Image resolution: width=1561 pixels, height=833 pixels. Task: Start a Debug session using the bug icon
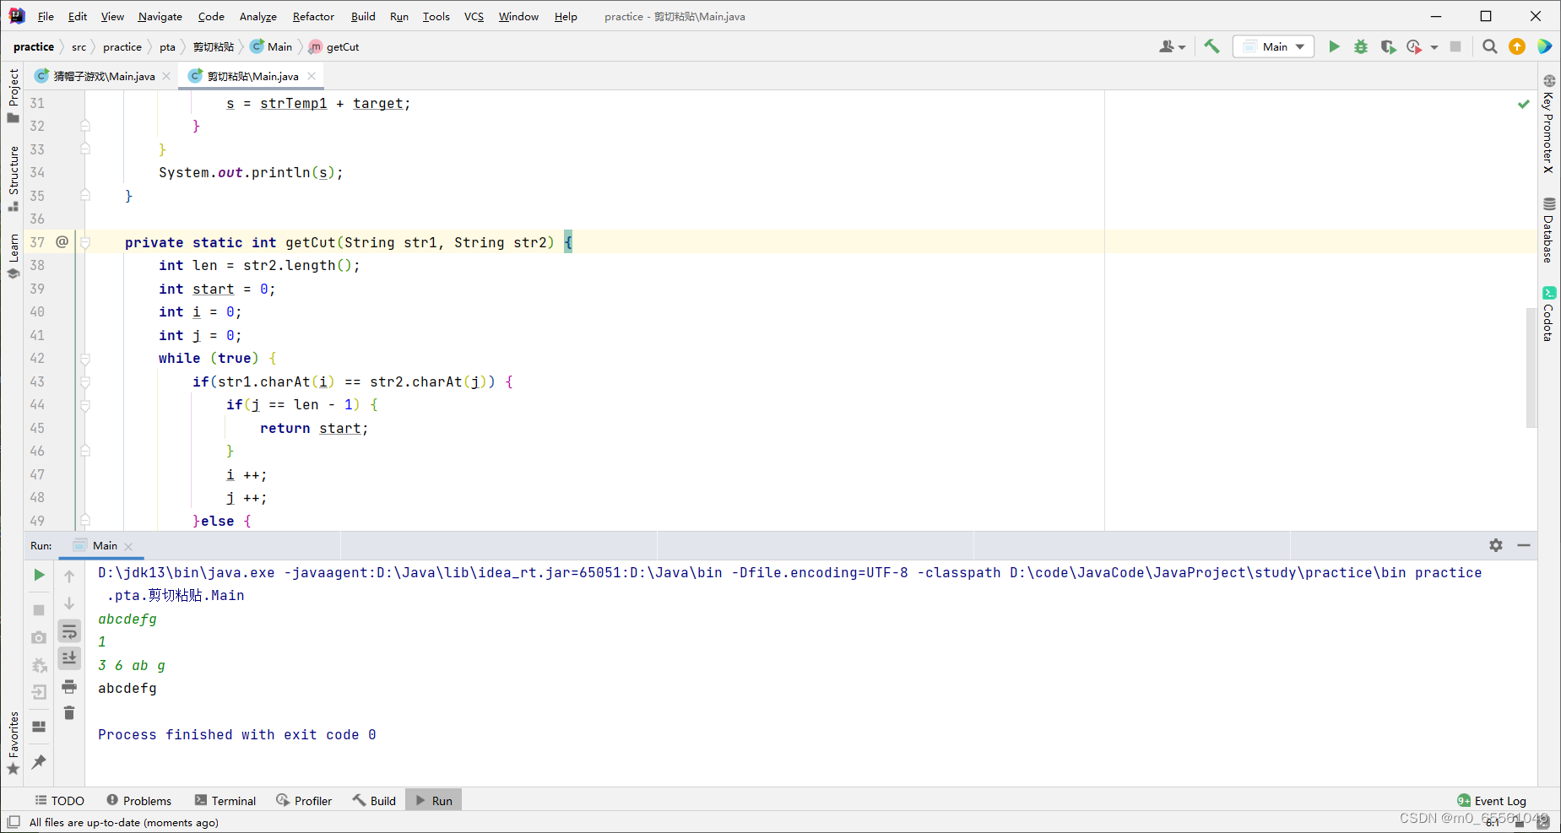1360,46
